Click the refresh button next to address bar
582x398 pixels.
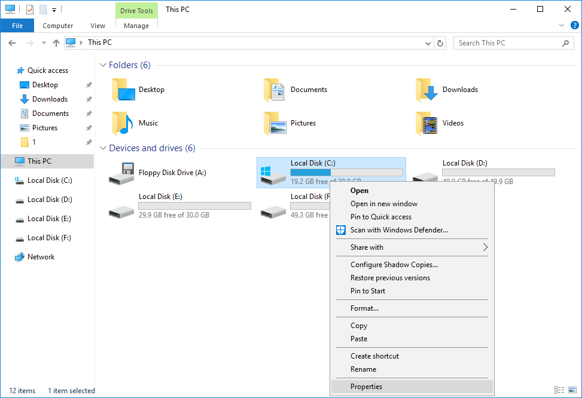440,43
